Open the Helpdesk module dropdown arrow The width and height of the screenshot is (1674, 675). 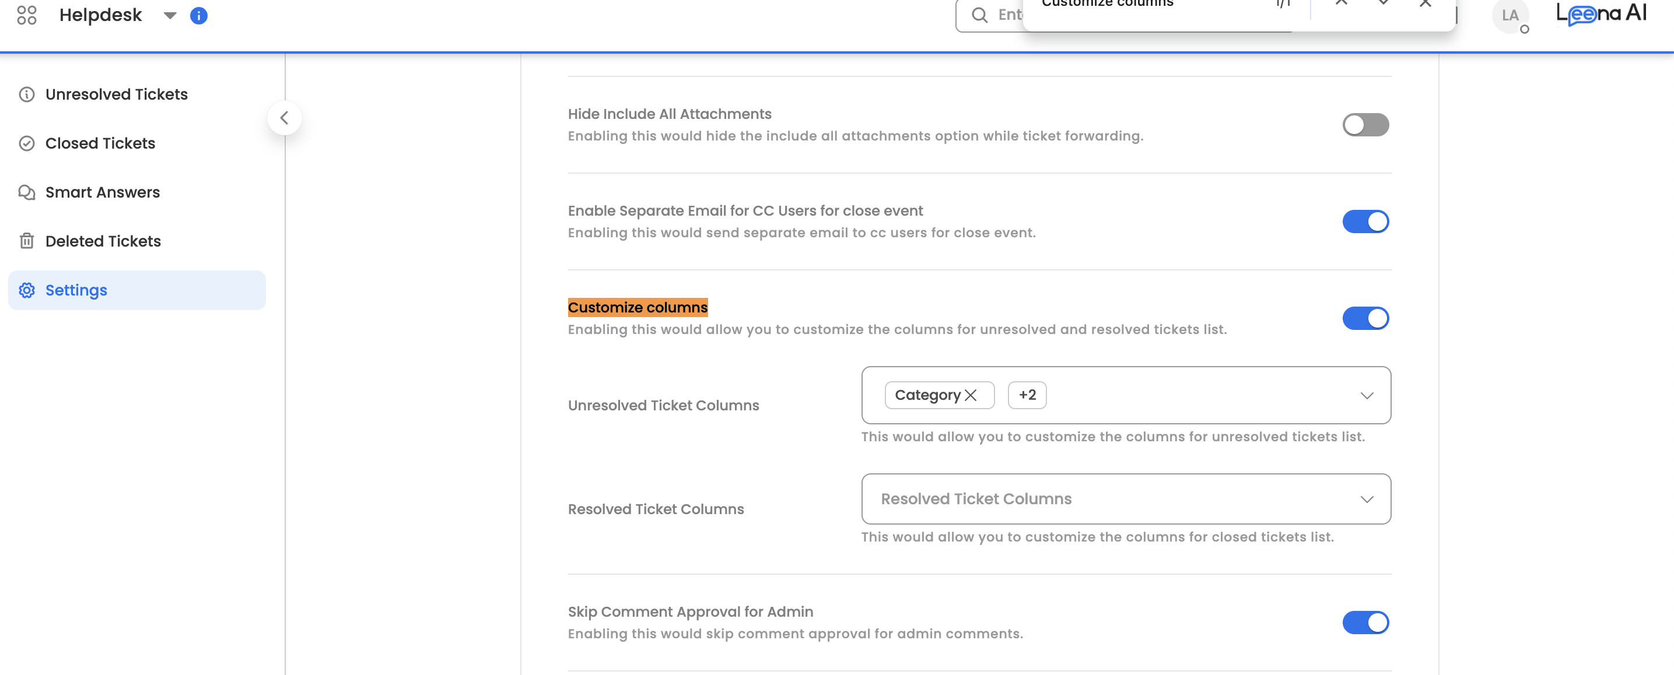(170, 16)
